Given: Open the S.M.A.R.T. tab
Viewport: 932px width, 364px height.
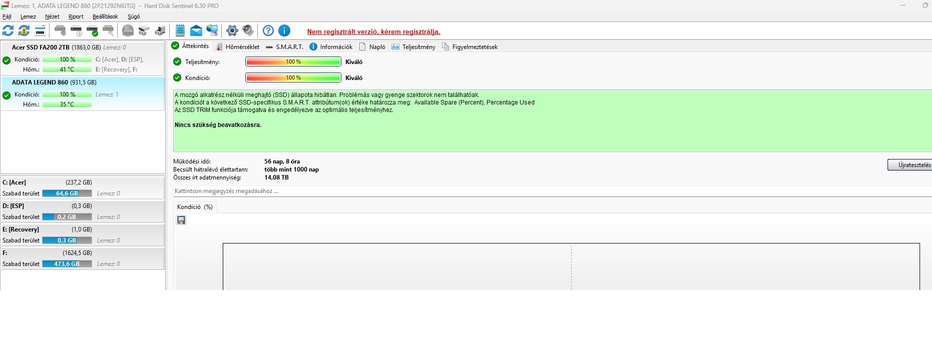Looking at the screenshot, I should pyautogui.click(x=284, y=46).
